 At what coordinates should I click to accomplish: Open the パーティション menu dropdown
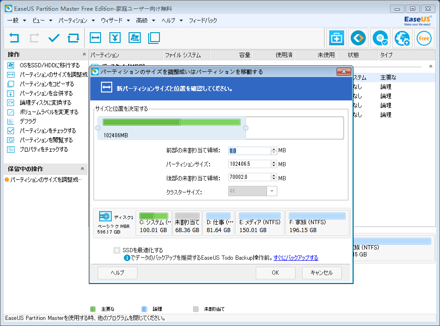pos(77,21)
